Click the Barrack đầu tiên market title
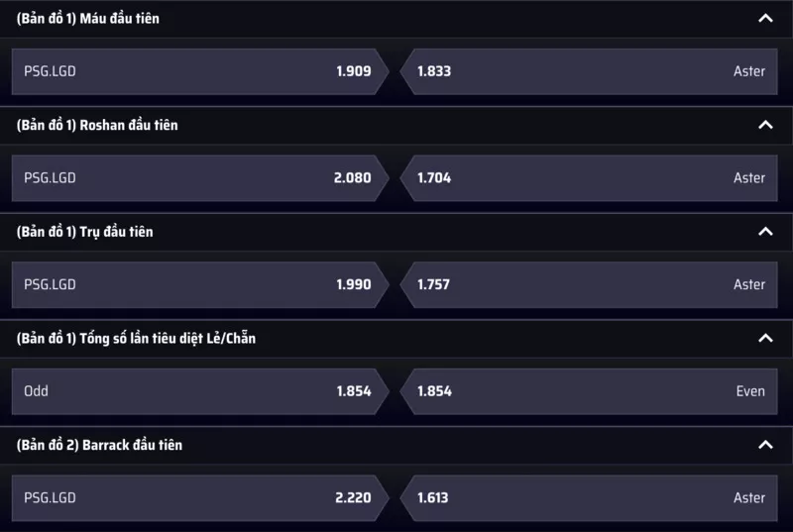 [99, 445]
